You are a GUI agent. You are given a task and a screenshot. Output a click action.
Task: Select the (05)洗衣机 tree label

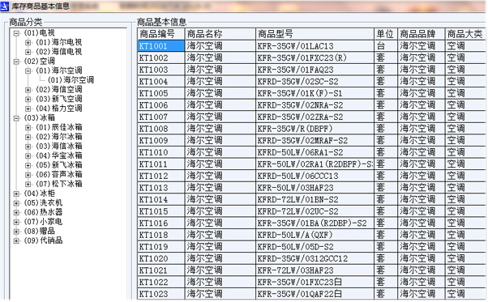pyautogui.click(x=43, y=203)
